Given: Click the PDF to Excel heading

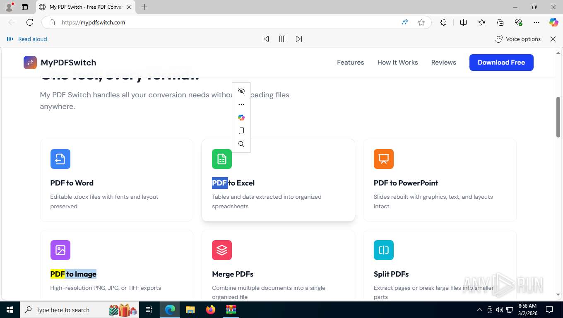Looking at the screenshot, I should pyautogui.click(x=233, y=183).
